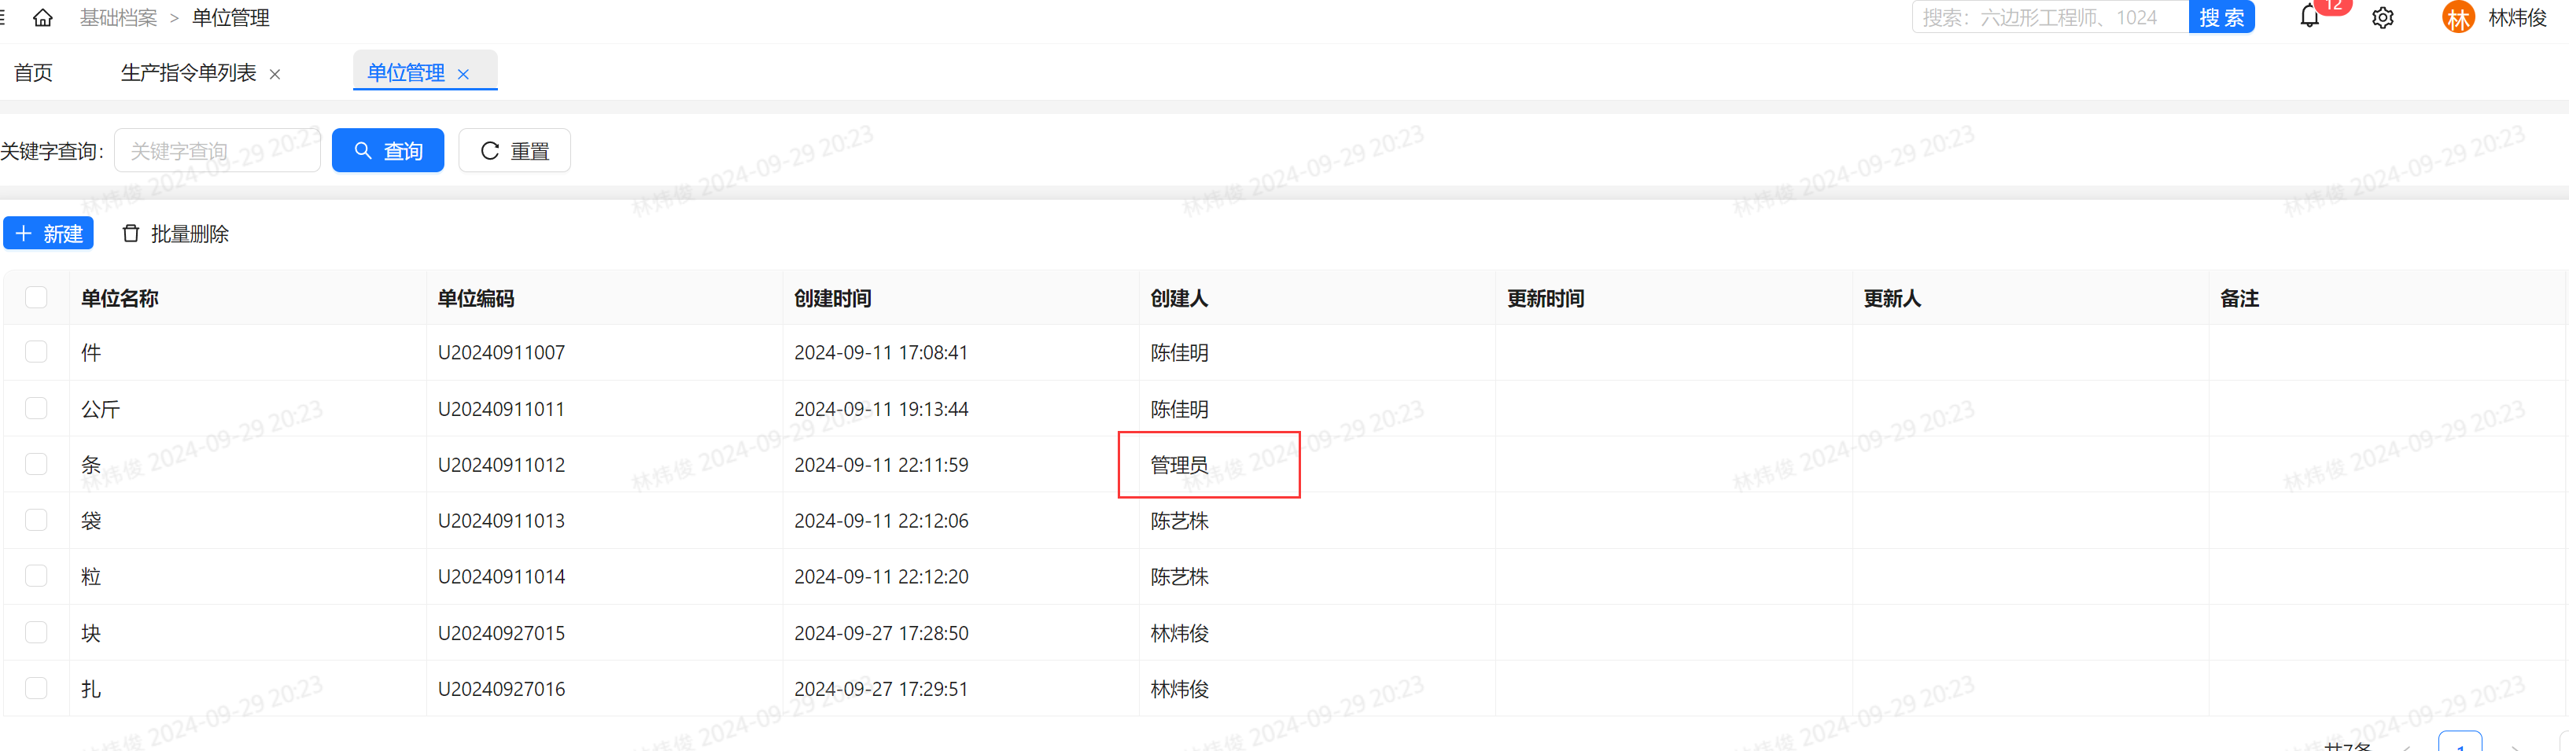This screenshot has width=2569, height=751.
Task: Click time 2024-09-11 17:08:41
Action: coord(882,352)
